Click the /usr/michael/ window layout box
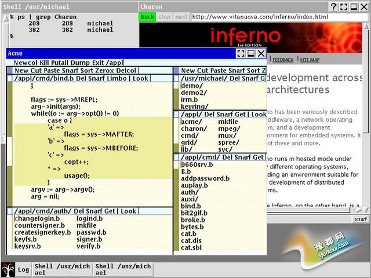 click(x=177, y=78)
